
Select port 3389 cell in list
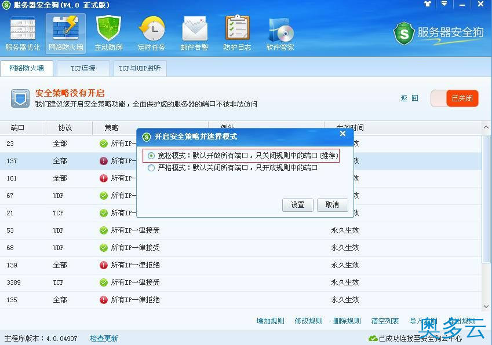tap(13, 282)
